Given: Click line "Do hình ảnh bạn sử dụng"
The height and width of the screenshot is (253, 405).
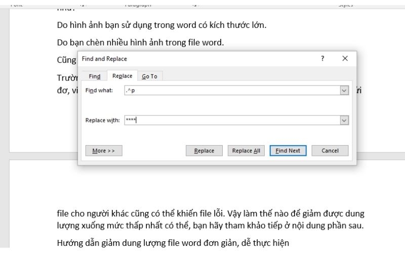Looking at the screenshot, I should (x=161, y=25).
